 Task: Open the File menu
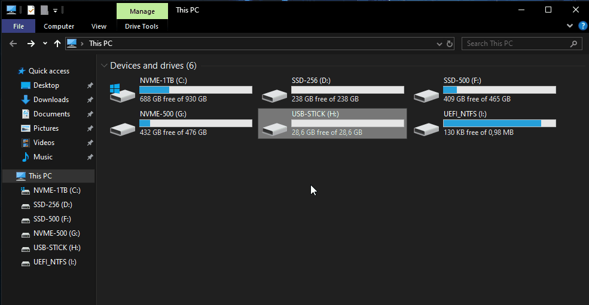tap(19, 26)
